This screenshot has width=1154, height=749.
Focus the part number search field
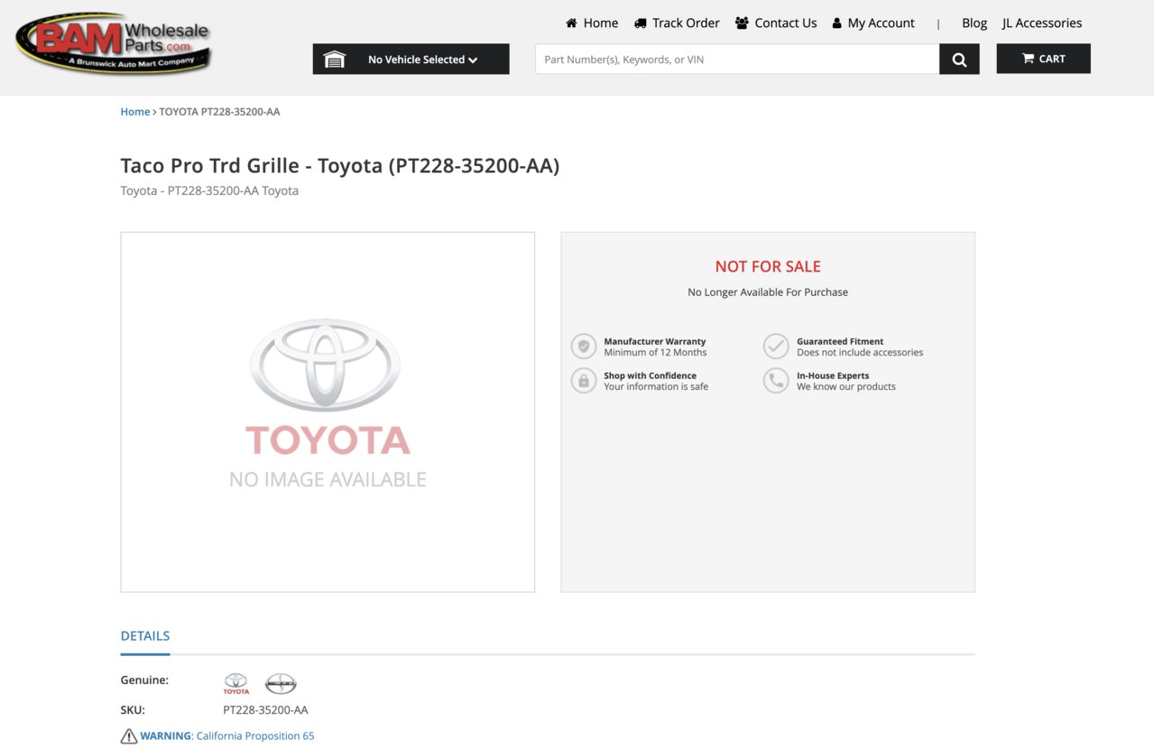click(x=737, y=60)
